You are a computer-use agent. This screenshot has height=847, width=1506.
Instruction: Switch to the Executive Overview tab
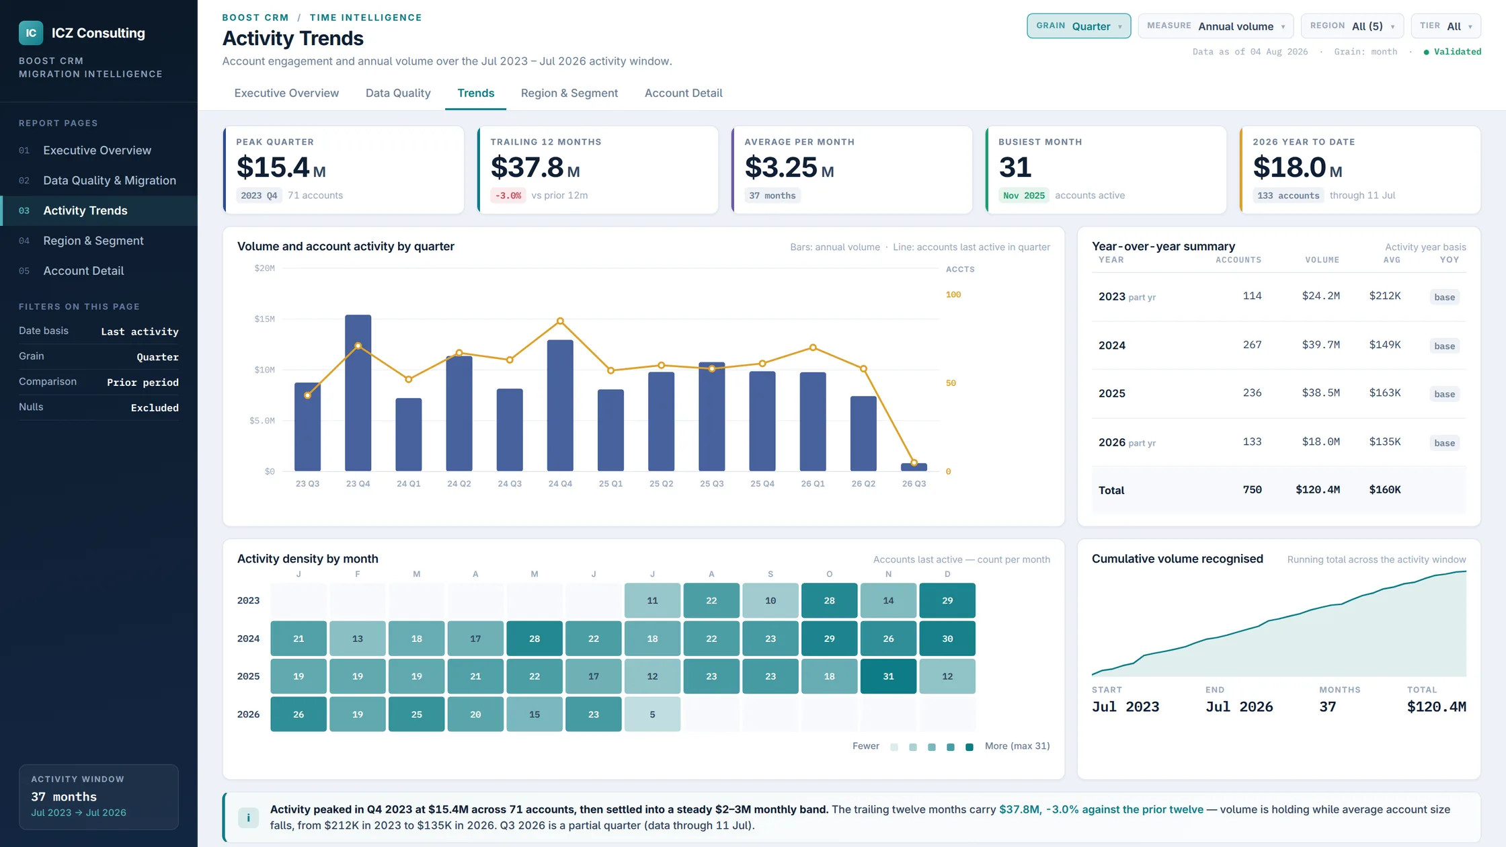click(286, 93)
